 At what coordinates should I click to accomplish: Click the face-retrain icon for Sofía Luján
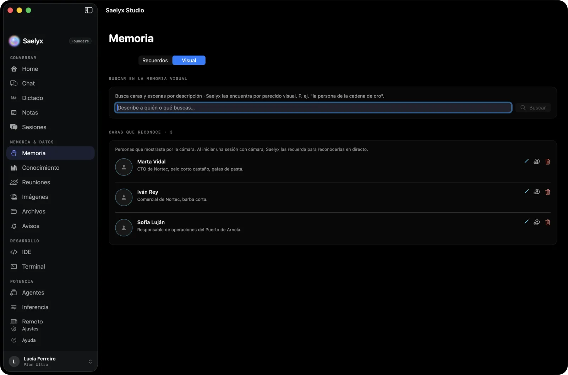pos(537,222)
